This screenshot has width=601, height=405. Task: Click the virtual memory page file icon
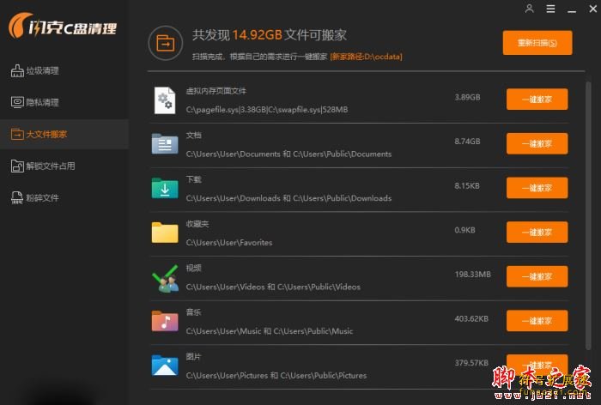pos(164,100)
